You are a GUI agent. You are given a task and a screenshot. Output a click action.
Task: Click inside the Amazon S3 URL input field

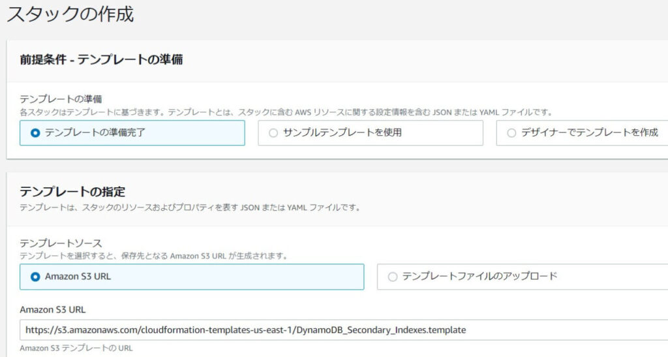coord(343,330)
